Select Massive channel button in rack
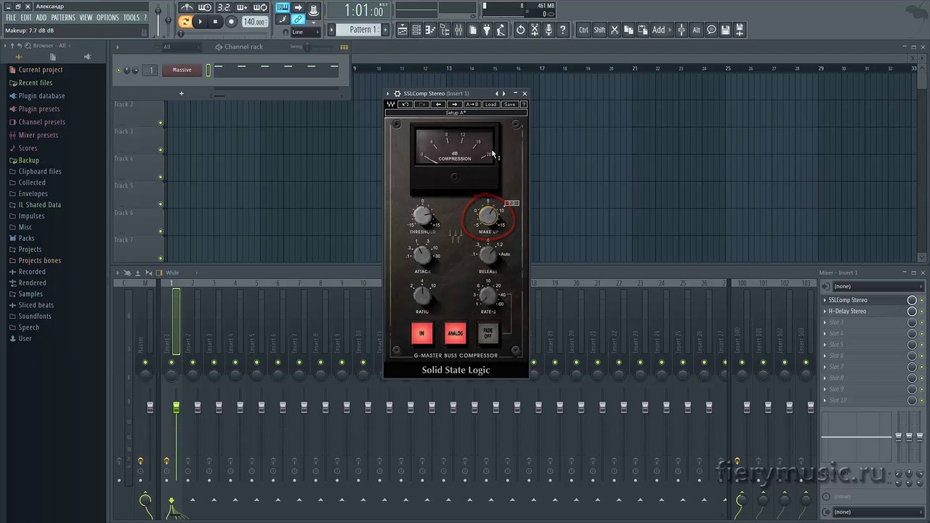Image resolution: width=930 pixels, height=523 pixels. [182, 70]
